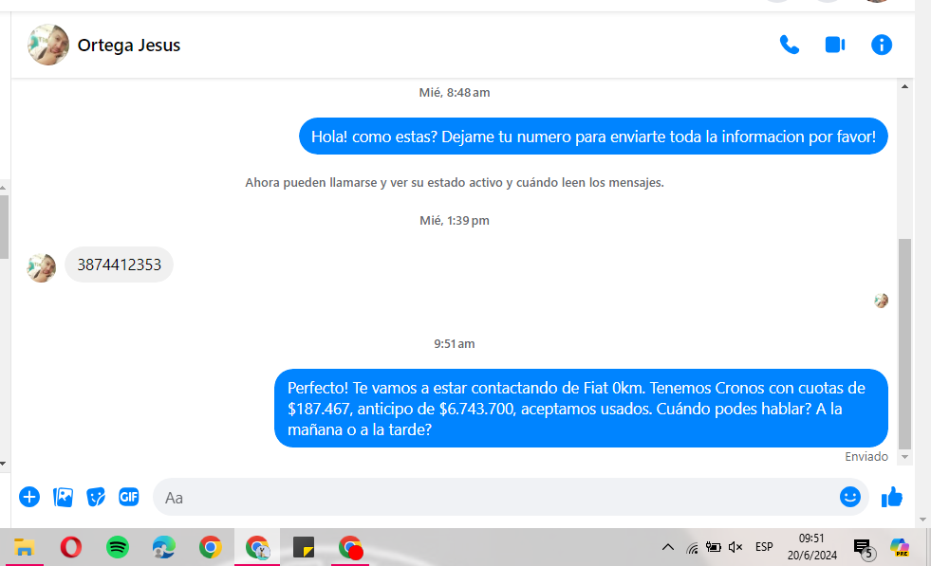931x566 pixels.
Task: Click chat scrollbar up arrow
Action: [904, 86]
